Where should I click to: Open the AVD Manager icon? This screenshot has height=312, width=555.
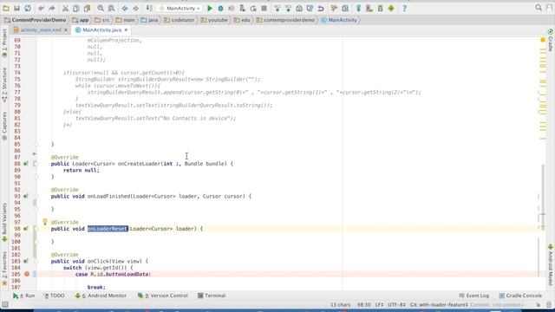click(x=369, y=8)
